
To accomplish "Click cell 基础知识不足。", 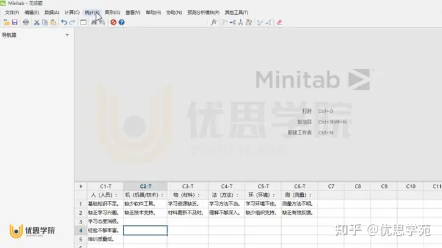I will 106,204.
